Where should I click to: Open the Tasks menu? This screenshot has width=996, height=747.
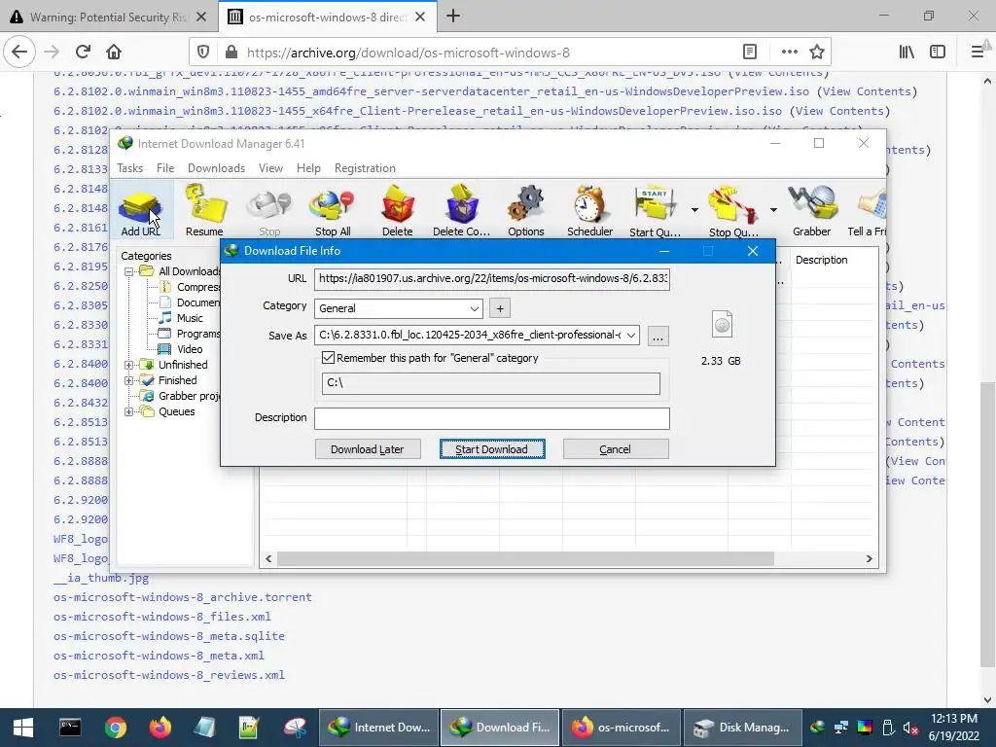(129, 168)
